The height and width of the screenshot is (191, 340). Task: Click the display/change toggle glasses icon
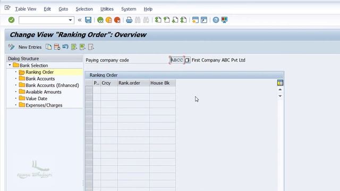click(x=11, y=47)
